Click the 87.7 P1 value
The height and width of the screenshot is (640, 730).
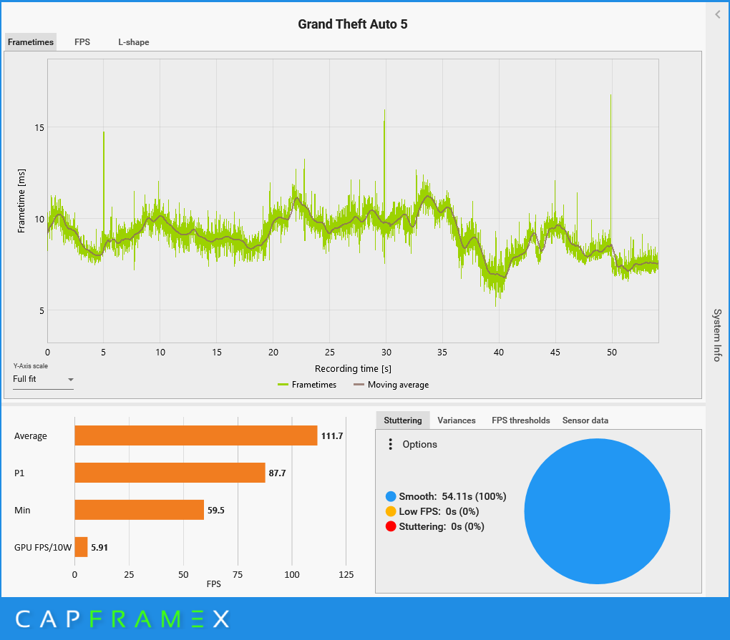(277, 473)
